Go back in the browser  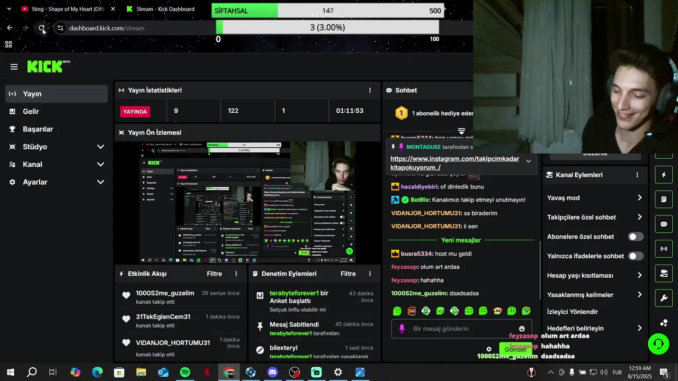10,28
